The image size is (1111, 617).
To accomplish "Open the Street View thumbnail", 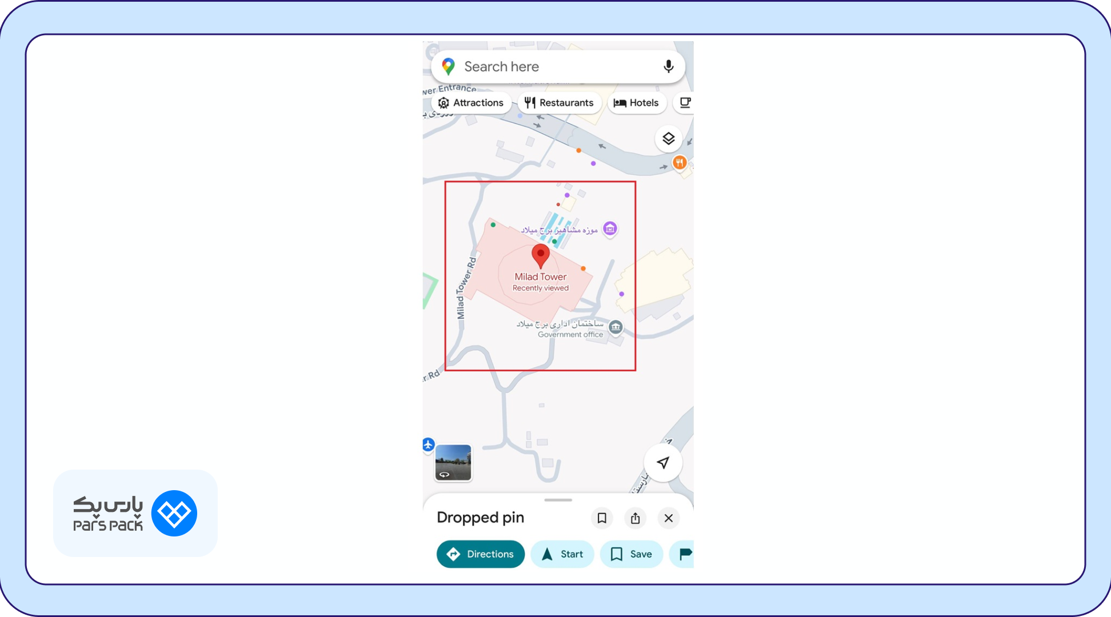I will coord(453,463).
